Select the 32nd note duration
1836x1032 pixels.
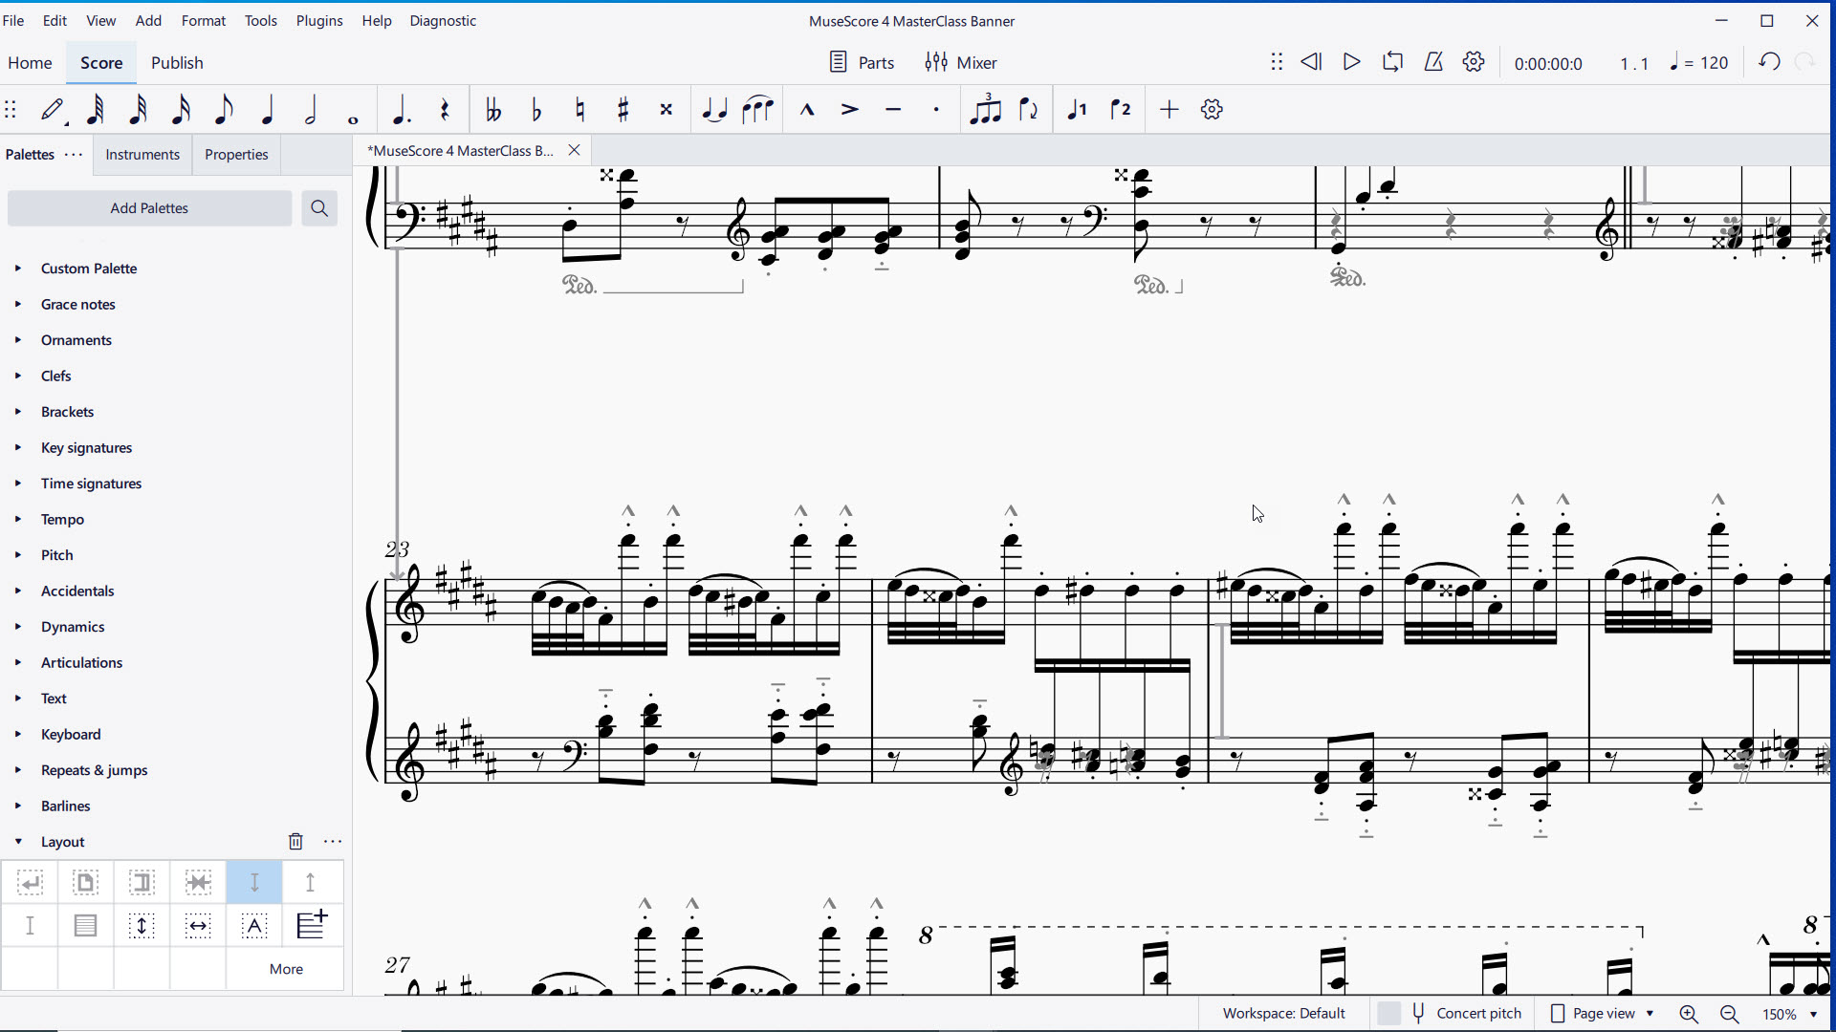[x=138, y=110]
